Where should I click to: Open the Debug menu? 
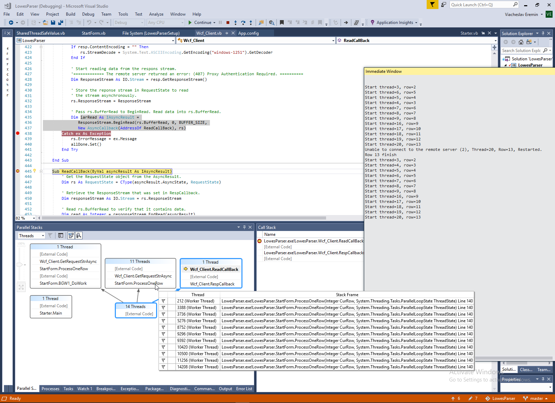coord(88,14)
